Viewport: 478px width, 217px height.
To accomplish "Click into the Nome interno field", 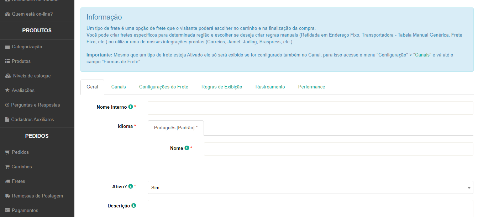I will click(x=310, y=108).
